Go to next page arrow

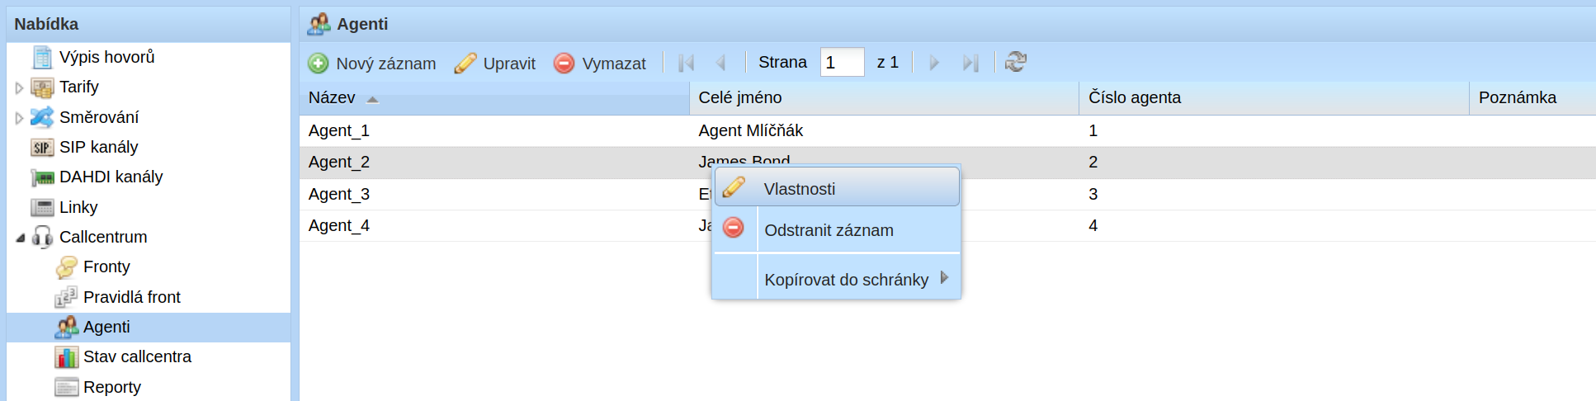point(934,63)
